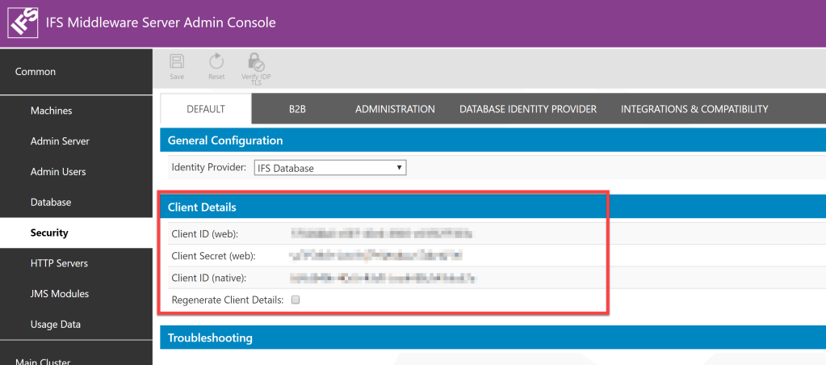Open the Integrations & Compatibility tab

(694, 109)
